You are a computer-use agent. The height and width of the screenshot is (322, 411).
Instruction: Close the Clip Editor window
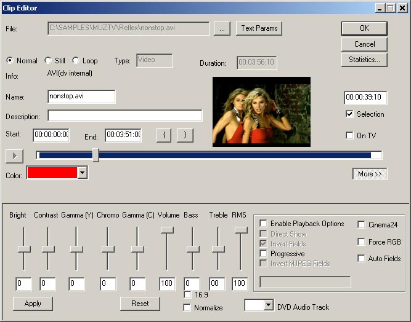click(402, 8)
